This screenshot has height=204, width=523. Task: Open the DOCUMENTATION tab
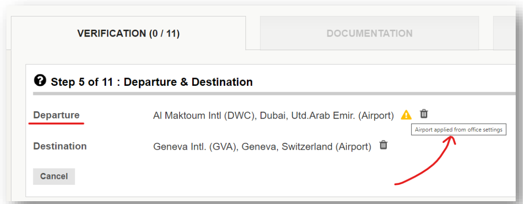pyautogui.click(x=369, y=33)
